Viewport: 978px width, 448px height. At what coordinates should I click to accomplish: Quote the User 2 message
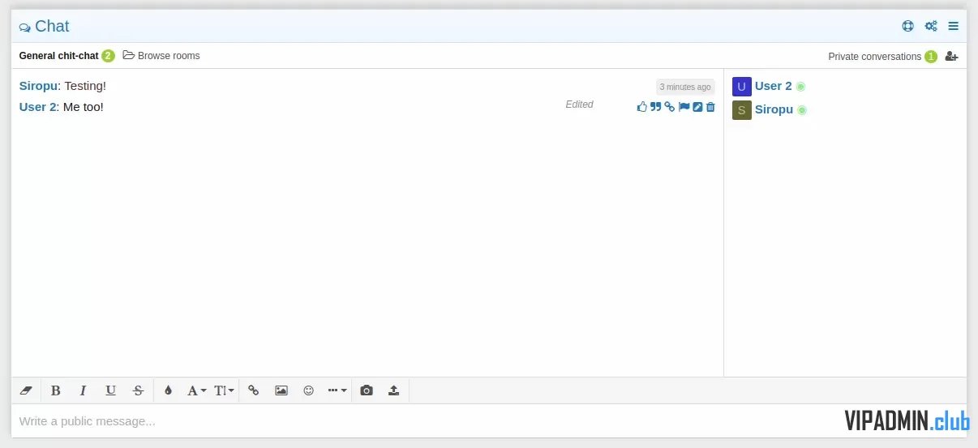(x=655, y=107)
